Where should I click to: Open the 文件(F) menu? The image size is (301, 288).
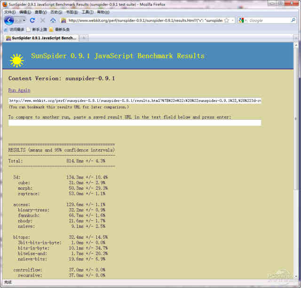(x=9, y=12)
